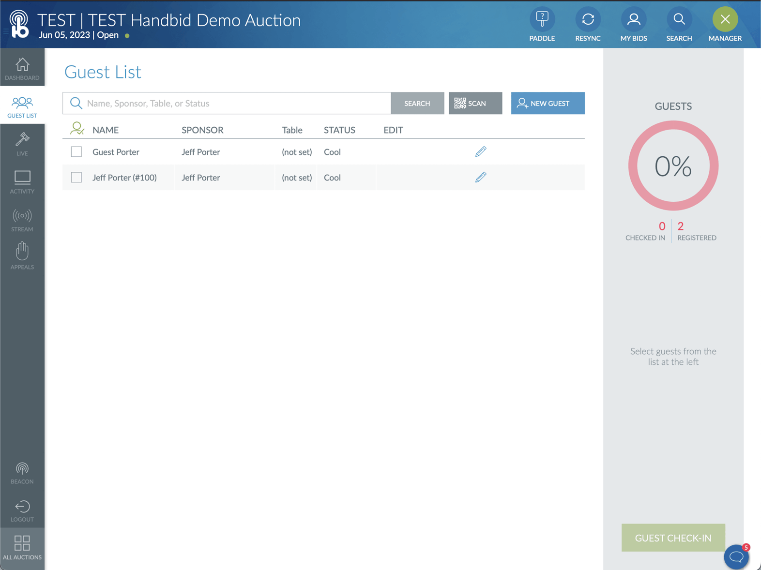This screenshot has height=570, width=761.
Task: Add a New Guest
Action: [x=548, y=104]
